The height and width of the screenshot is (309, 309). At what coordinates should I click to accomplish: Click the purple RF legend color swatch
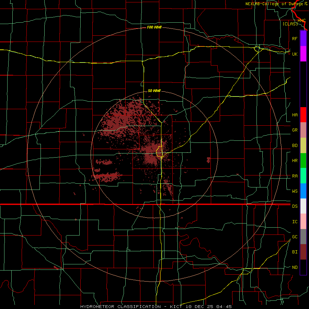303,38
